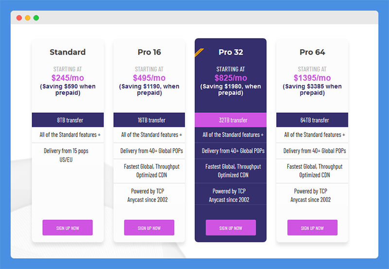Click Delivery from 15 pops US/EU
Screen dimensions: 389x269
click(x=66, y=155)
